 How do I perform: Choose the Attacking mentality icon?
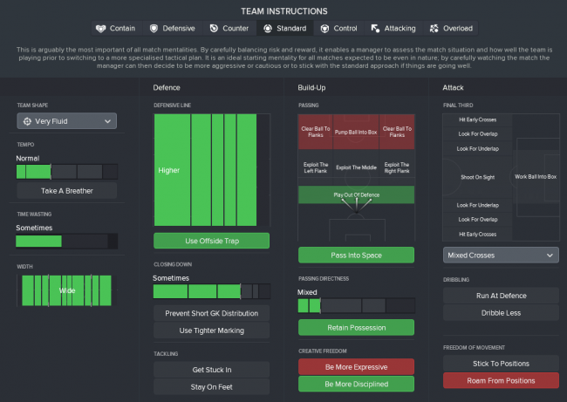(376, 29)
